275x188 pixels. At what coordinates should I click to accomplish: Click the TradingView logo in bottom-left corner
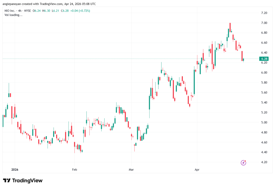click(23, 180)
